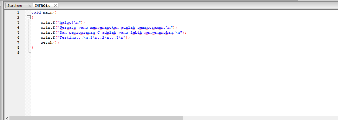Click the word main on line 1
338x120 pixels.
tap(47, 12)
